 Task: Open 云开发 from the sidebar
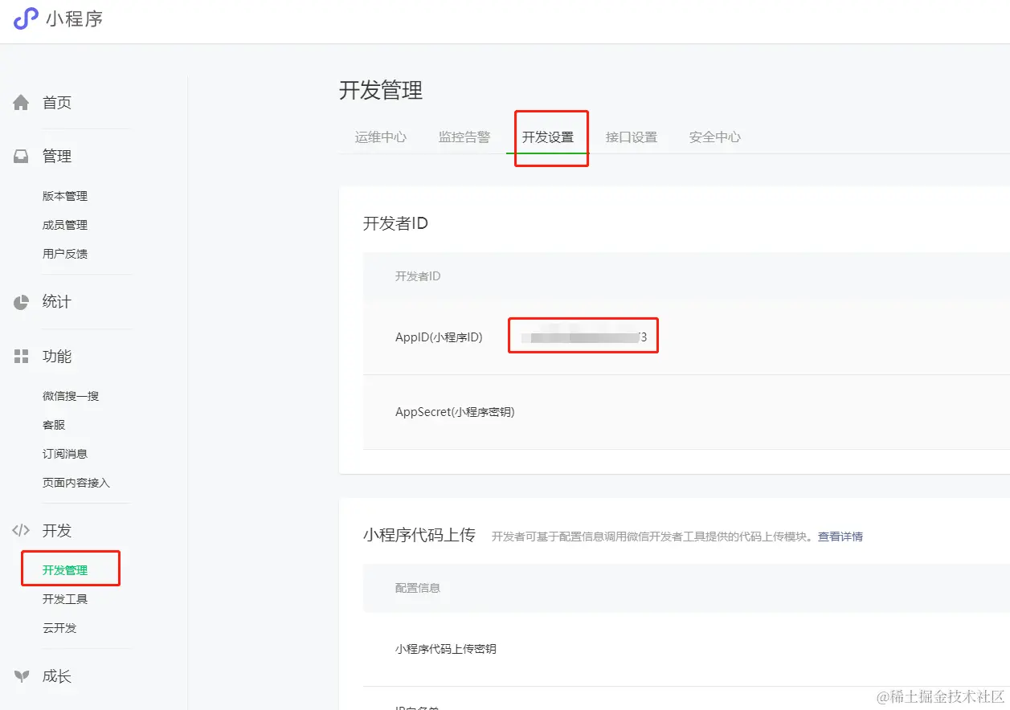pos(59,628)
